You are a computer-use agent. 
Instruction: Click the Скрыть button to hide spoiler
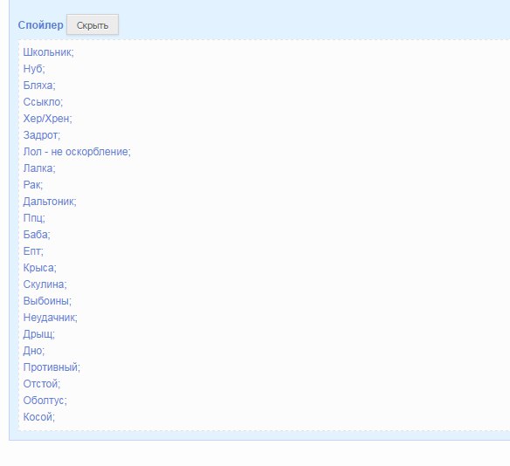pyautogui.click(x=93, y=24)
